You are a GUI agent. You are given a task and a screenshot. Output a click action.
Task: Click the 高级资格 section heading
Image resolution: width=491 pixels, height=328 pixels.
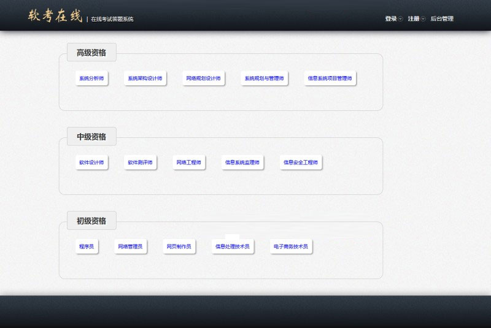pyautogui.click(x=91, y=53)
